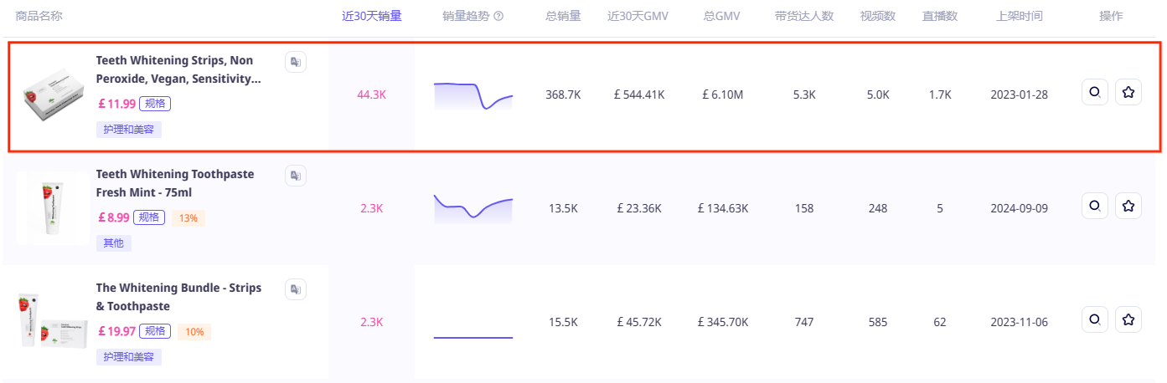The width and height of the screenshot is (1167, 383).
Task: Expand 规格 options for the £11.99 strips
Action: click(x=154, y=105)
